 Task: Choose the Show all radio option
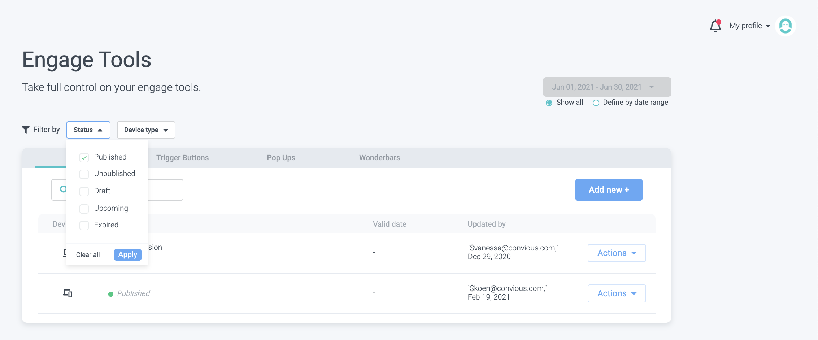(549, 103)
